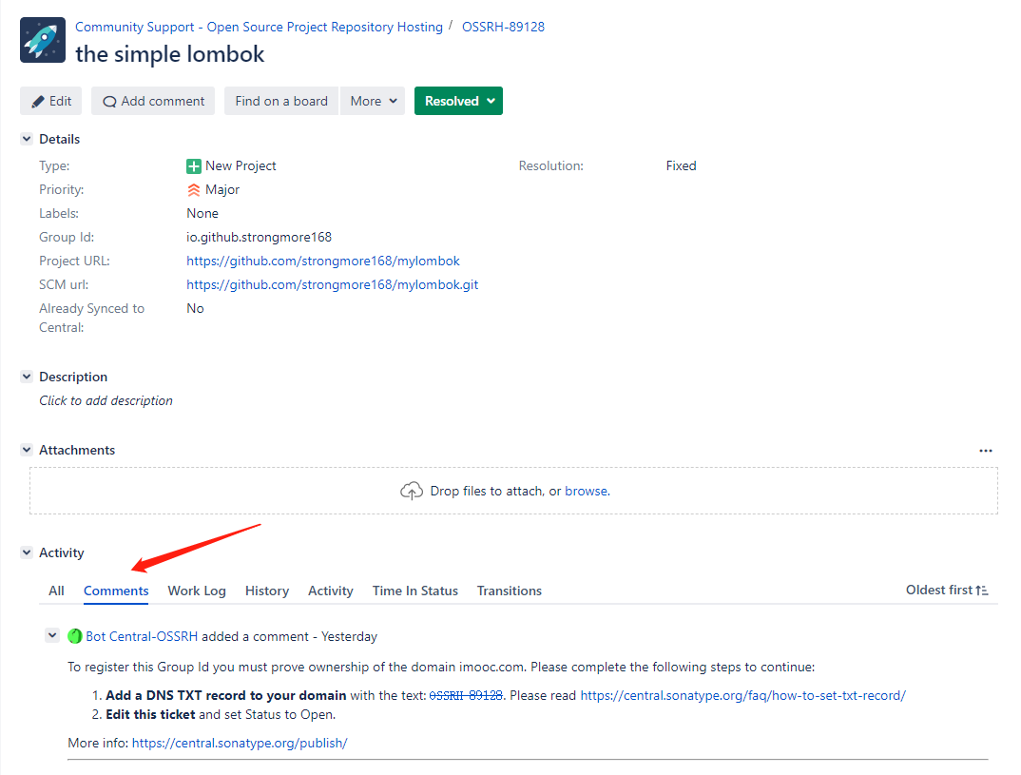Screen dimensions: 1021x775
Task: Collapse the Details section
Action: (27, 139)
